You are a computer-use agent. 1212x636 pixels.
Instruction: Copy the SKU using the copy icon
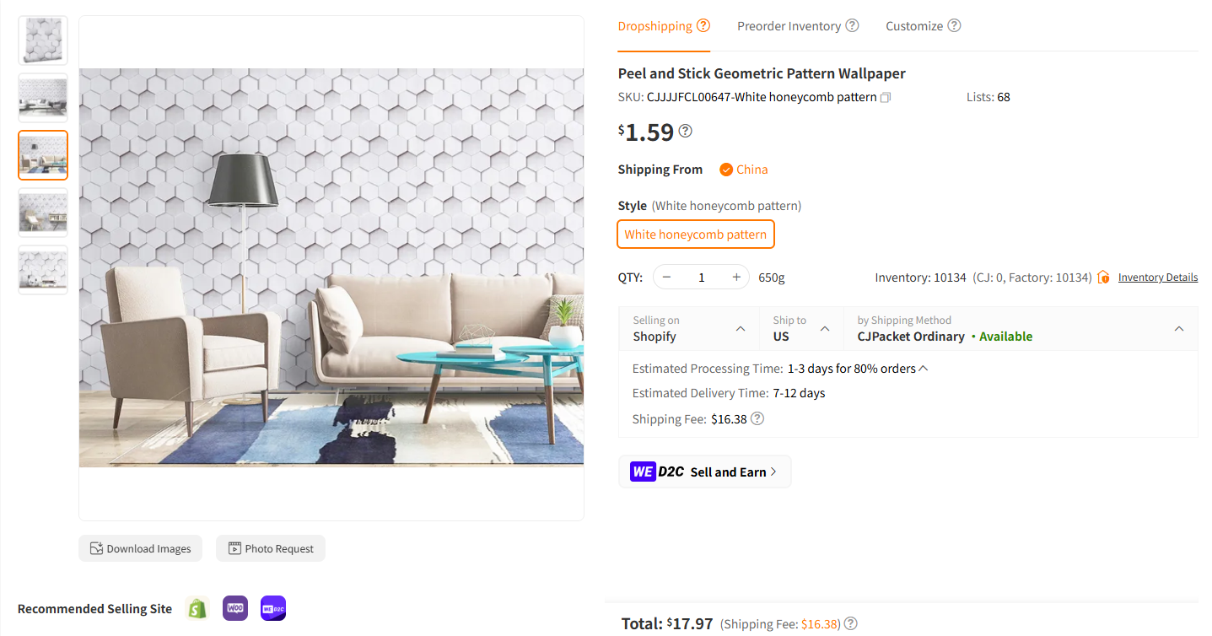(x=886, y=98)
